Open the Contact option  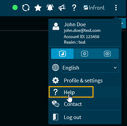click(85, 104)
